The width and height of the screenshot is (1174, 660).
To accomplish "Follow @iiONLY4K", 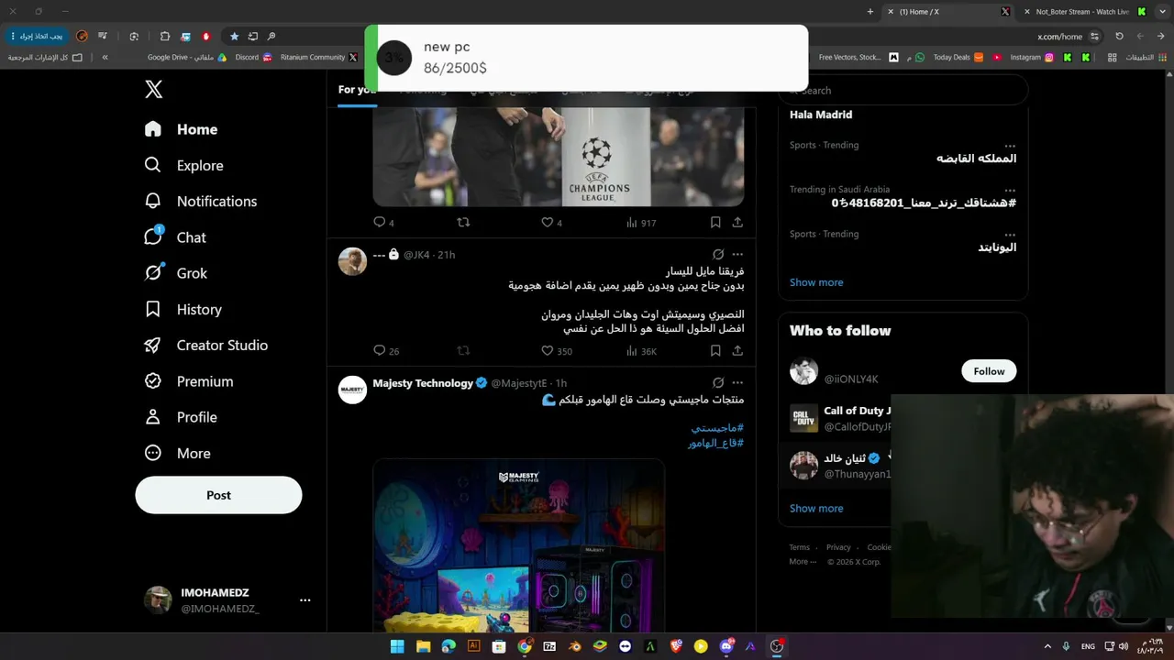I will (x=989, y=371).
